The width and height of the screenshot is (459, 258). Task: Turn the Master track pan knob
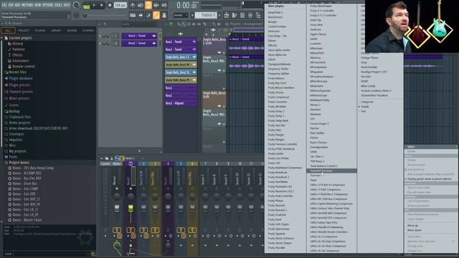pos(117,196)
